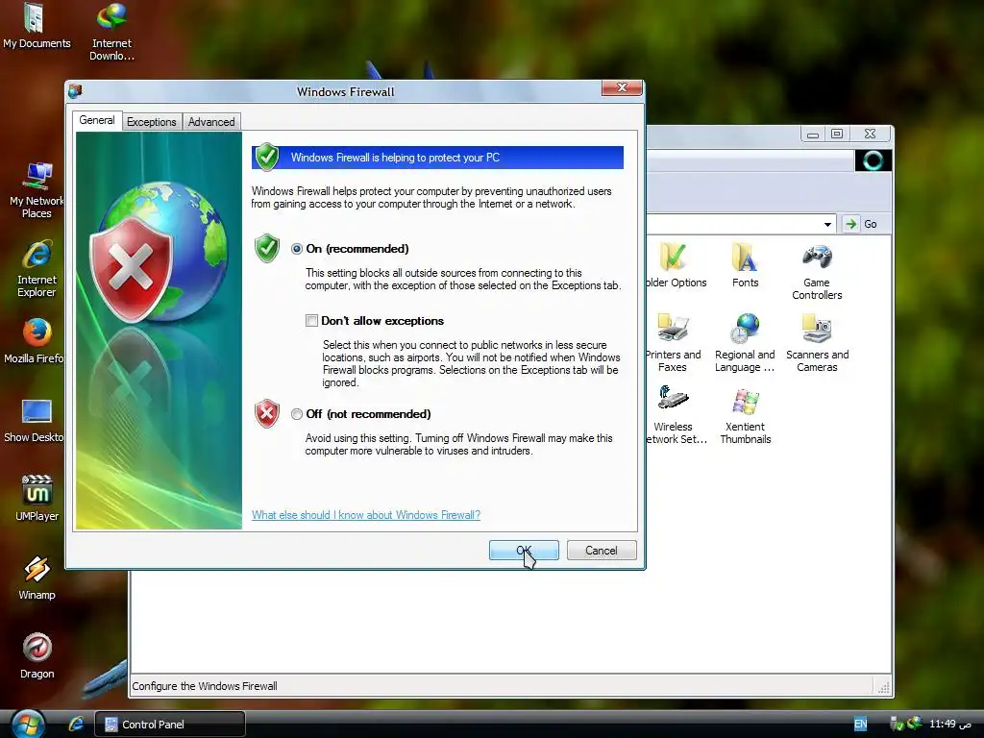The image size is (984, 738).
Task: Launch Internet Explorer from desktop
Action: pyautogui.click(x=37, y=269)
